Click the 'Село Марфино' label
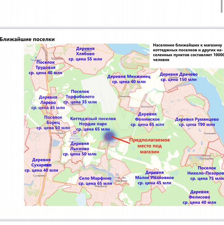224x225 pixels. [x=95, y=178]
